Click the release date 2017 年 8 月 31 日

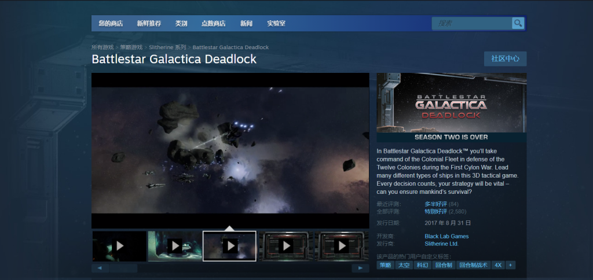pyautogui.click(x=448, y=223)
